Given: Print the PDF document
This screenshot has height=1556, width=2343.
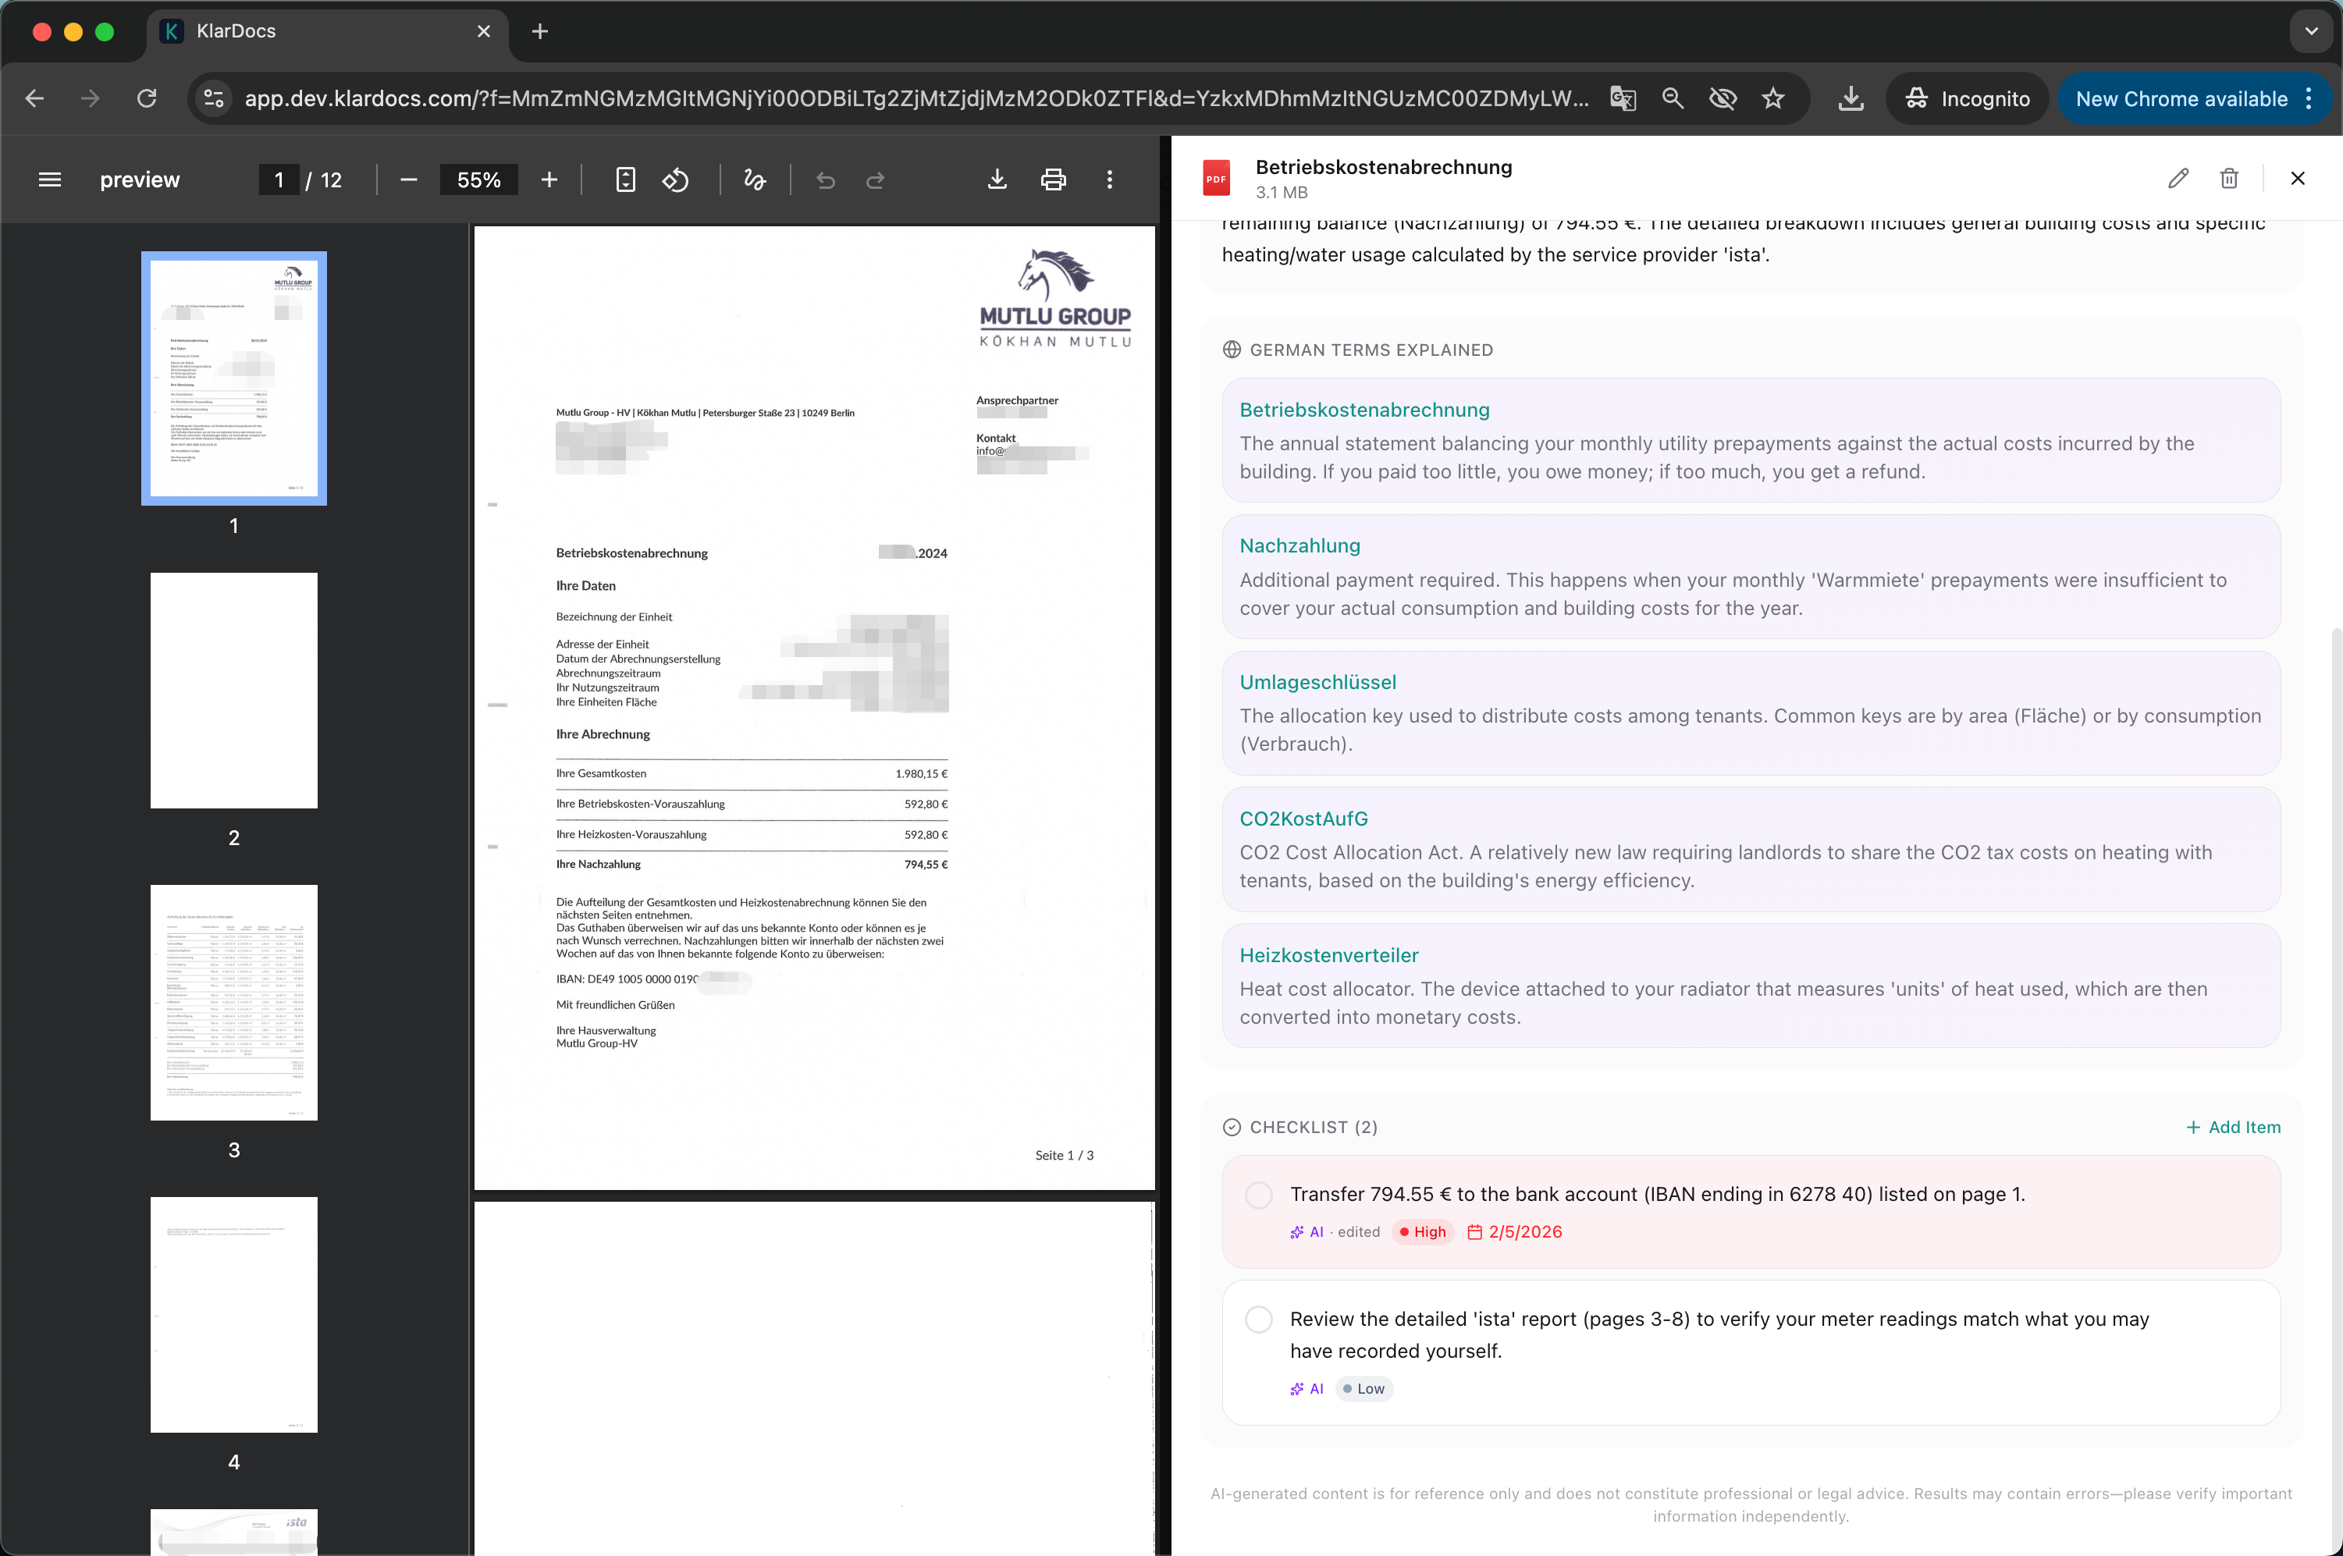Looking at the screenshot, I should click(x=1053, y=179).
